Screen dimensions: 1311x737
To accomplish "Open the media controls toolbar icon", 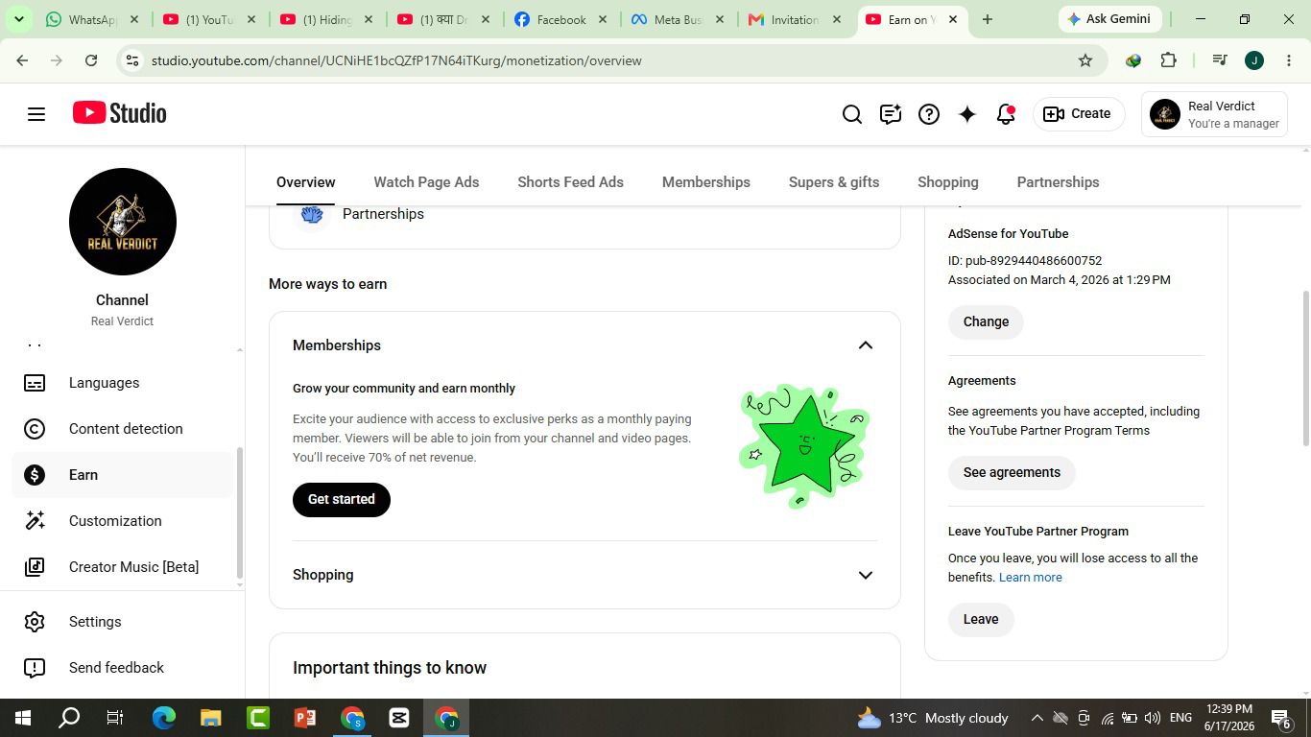I will pyautogui.click(x=1220, y=60).
